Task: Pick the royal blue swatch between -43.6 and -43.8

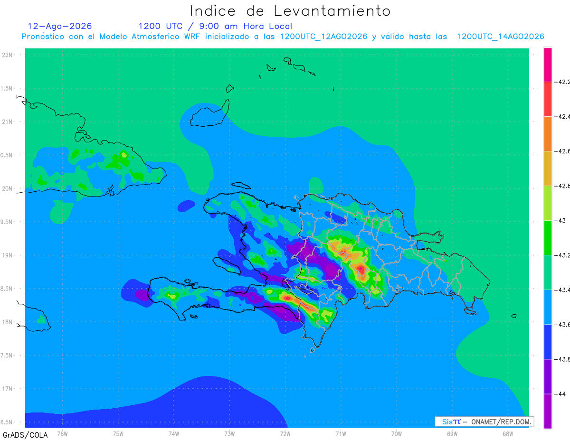Action: click(x=548, y=342)
